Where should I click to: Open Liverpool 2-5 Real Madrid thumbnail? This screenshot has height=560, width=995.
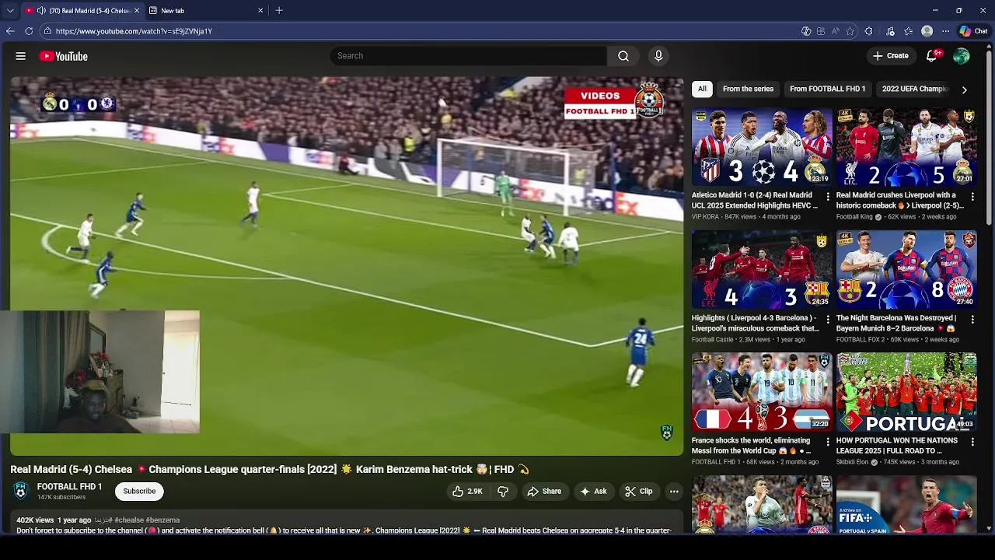pos(906,147)
